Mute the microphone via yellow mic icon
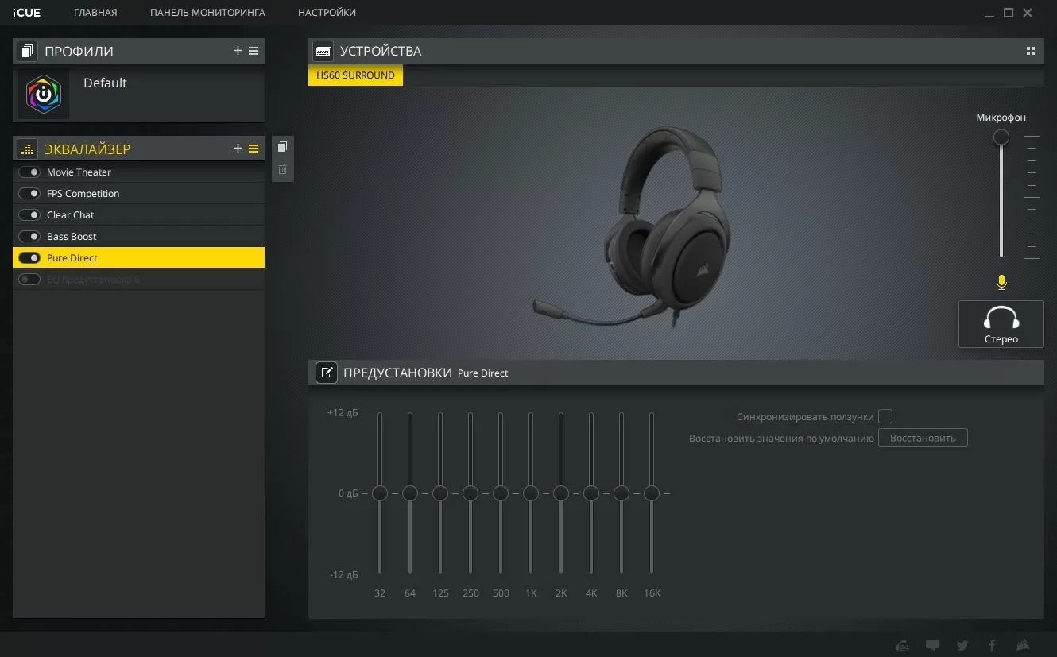 pos(1001,282)
